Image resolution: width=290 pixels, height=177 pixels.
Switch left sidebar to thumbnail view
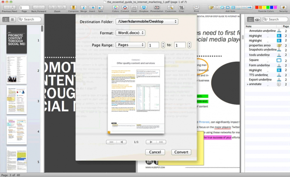pos(6,20)
